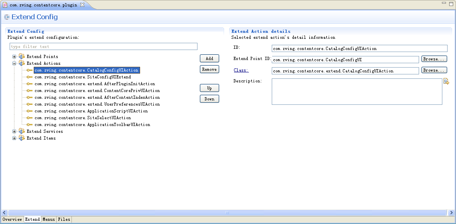This screenshot has width=456, height=224.
Task: Open the Class hyperlink
Action: [x=241, y=70]
